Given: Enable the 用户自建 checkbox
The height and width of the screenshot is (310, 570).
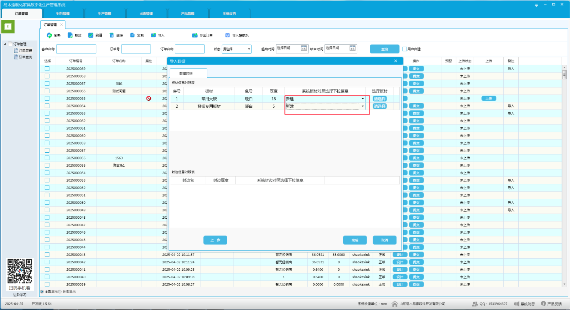Looking at the screenshot, I should pos(405,49).
